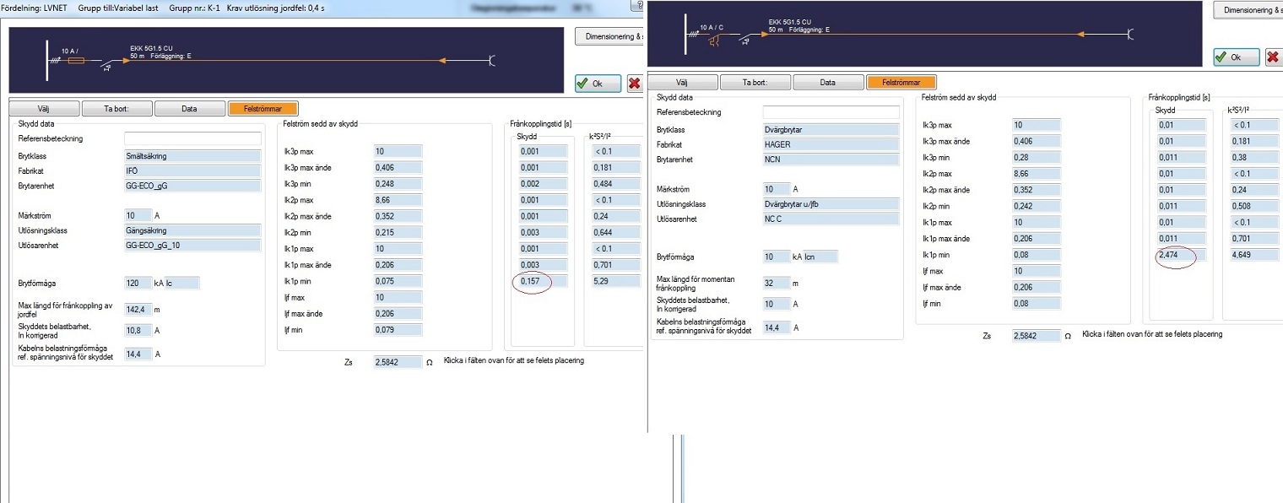The image size is (1283, 503).
Task: Click Ok in the left window
Action: tap(598, 84)
